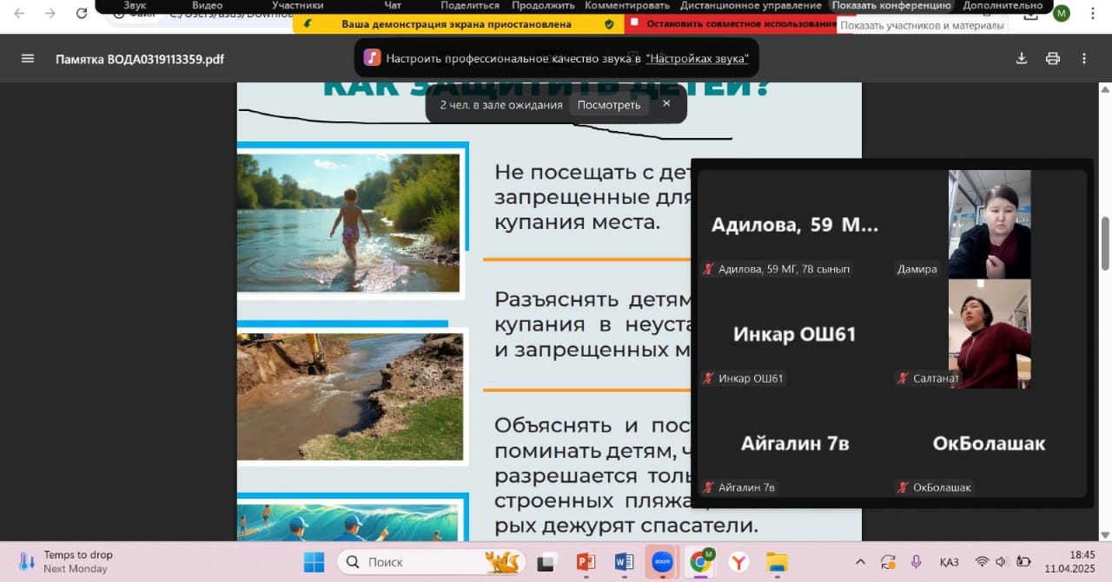Reload the page in the browser
Image resolution: width=1112 pixels, height=582 pixels.
pyautogui.click(x=82, y=14)
